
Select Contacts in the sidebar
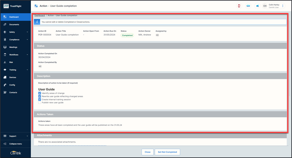[13, 92]
